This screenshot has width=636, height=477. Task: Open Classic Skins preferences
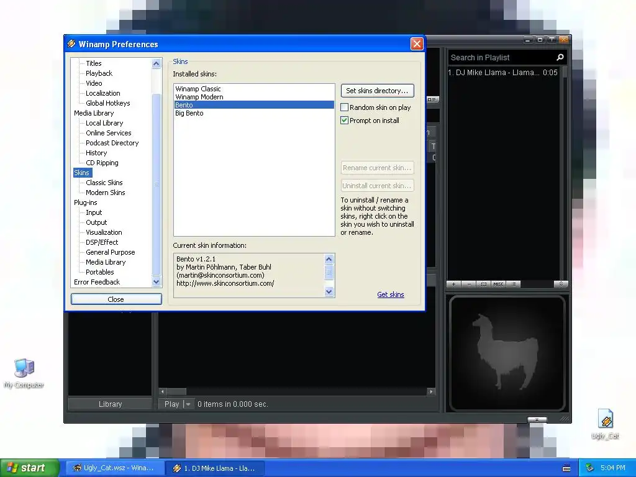pos(104,183)
